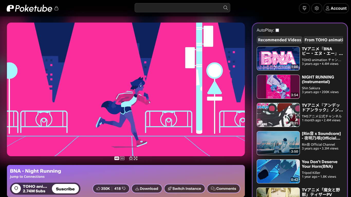Viewport: 351px width, 197px height.
Task: Open the theme paintbrush icon
Action: (x=304, y=8)
